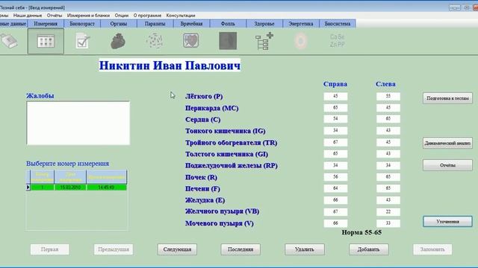Click the Толстого кишечника (GI) Справа field
Viewport: 478px width, 268px height.
coord(335,154)
